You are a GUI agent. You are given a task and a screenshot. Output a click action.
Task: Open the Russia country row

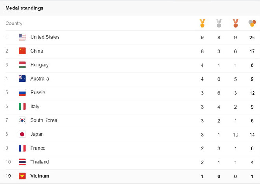[x=38, y=93]
